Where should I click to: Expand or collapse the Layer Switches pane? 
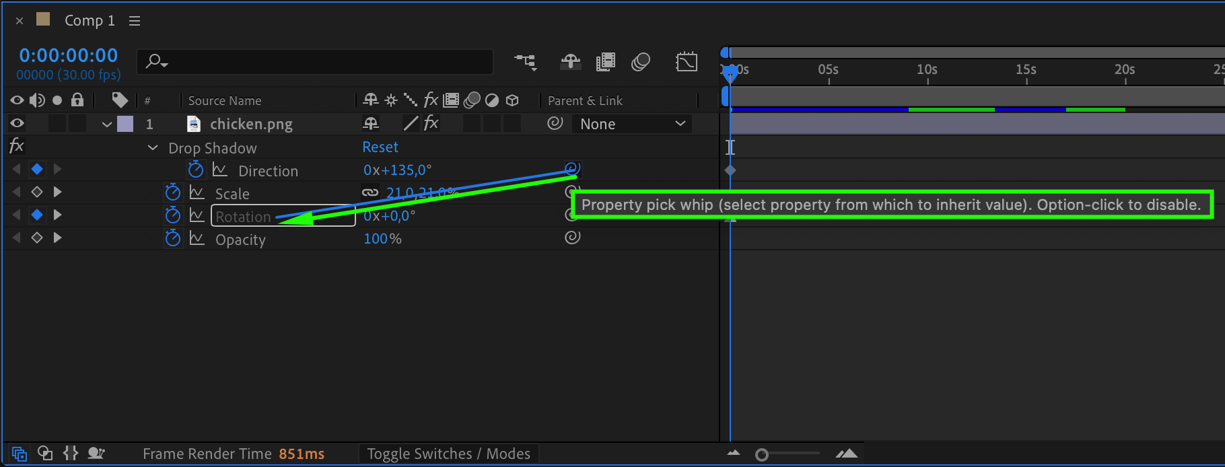[20, 454]
